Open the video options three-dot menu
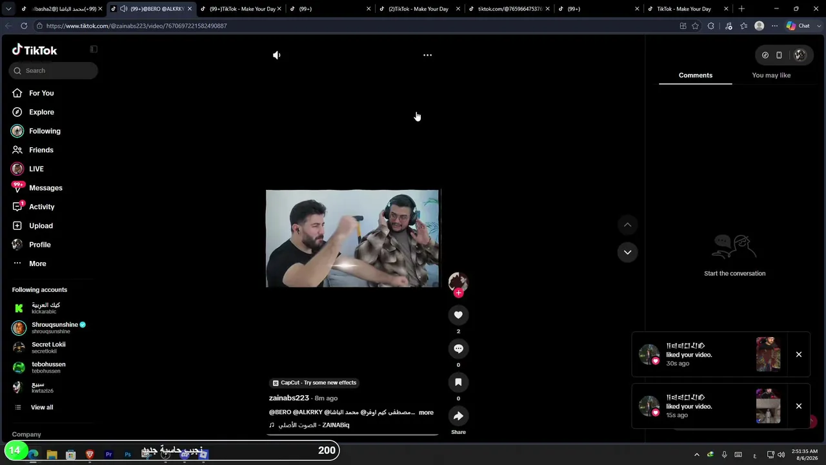Image resolution: width=826 pixels, height=465 pixels. point(427,56)
